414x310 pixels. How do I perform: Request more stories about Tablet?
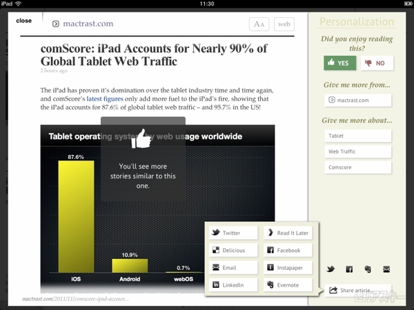tap(358, 136)
